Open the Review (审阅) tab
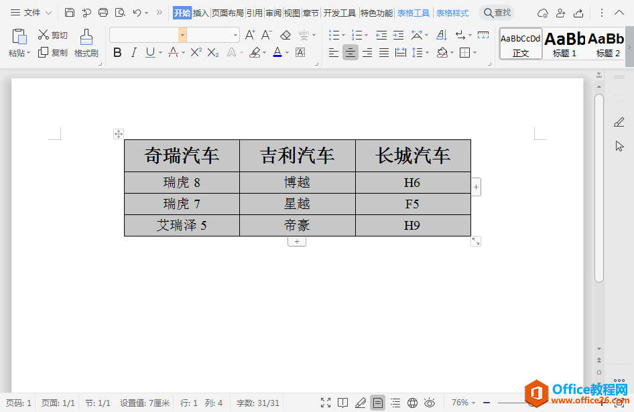Viewport: 634px width, 412px height. click(273, 13)
